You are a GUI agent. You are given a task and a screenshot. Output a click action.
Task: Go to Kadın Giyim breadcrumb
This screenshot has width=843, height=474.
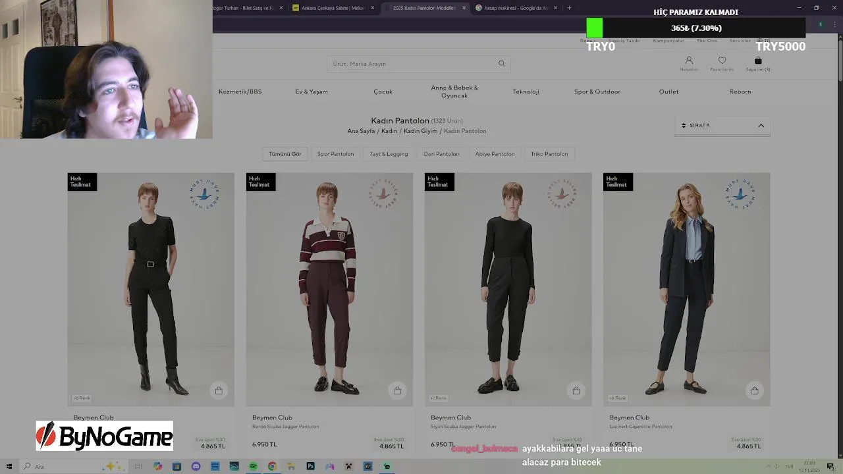click(421, 131)
